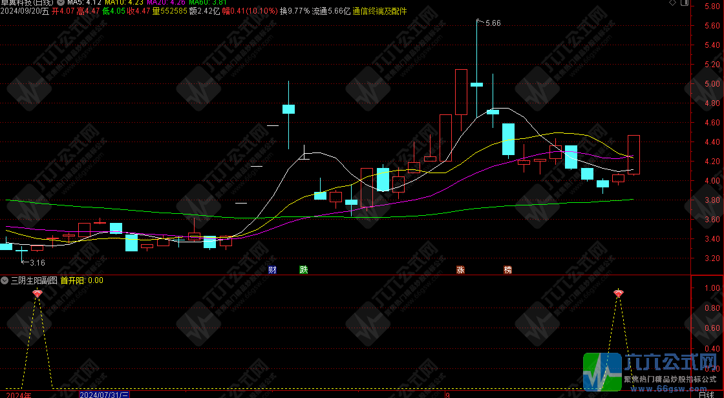The height and width of the screenshot is (398, 724).
Task: Click the red 涨 marker icon
Action: (460, 269)
